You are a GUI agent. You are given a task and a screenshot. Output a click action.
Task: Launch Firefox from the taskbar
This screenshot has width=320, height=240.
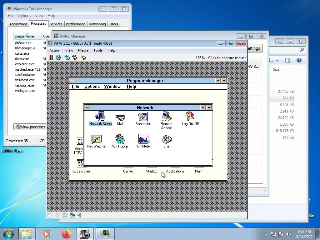pos(66,234)
